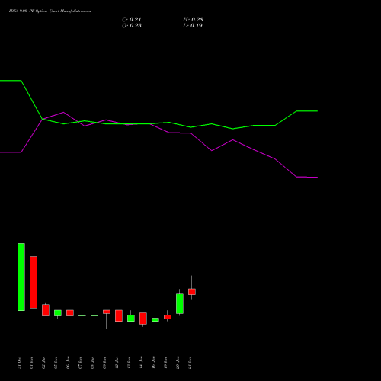Click the chart title text at top left
Viewport: 381px width, 381px height.
(x=50, y=11)
